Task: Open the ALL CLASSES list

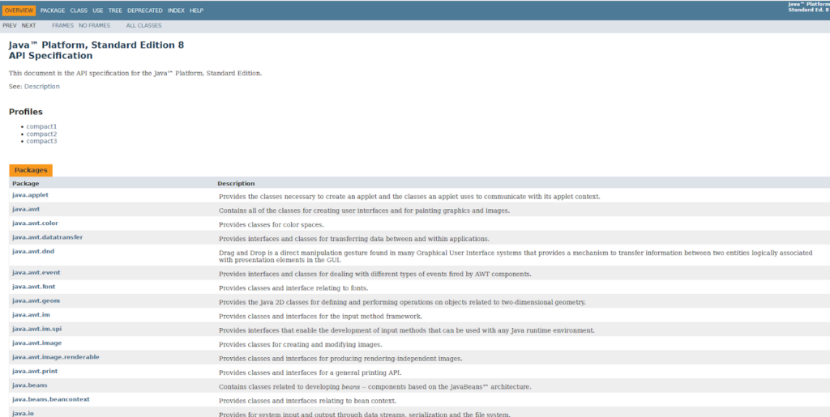Action: (x=144, y=25)
